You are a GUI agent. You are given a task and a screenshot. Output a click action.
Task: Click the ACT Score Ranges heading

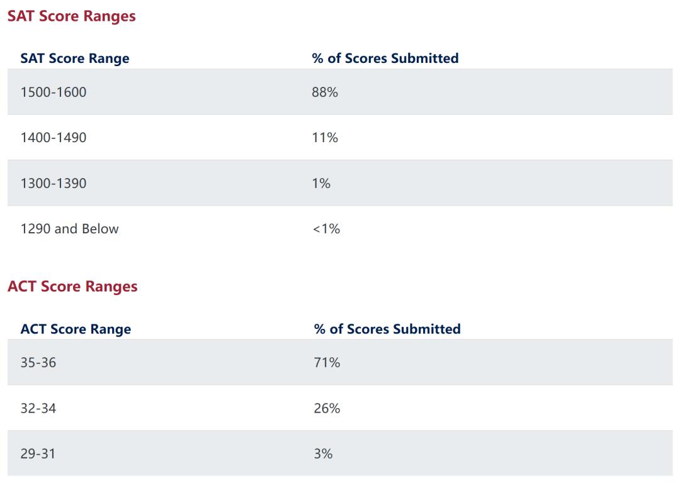[x=72, y=287]
